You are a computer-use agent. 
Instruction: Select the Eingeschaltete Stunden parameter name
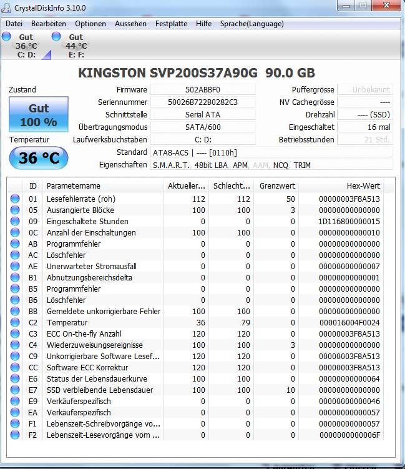[x=87, y=221]
